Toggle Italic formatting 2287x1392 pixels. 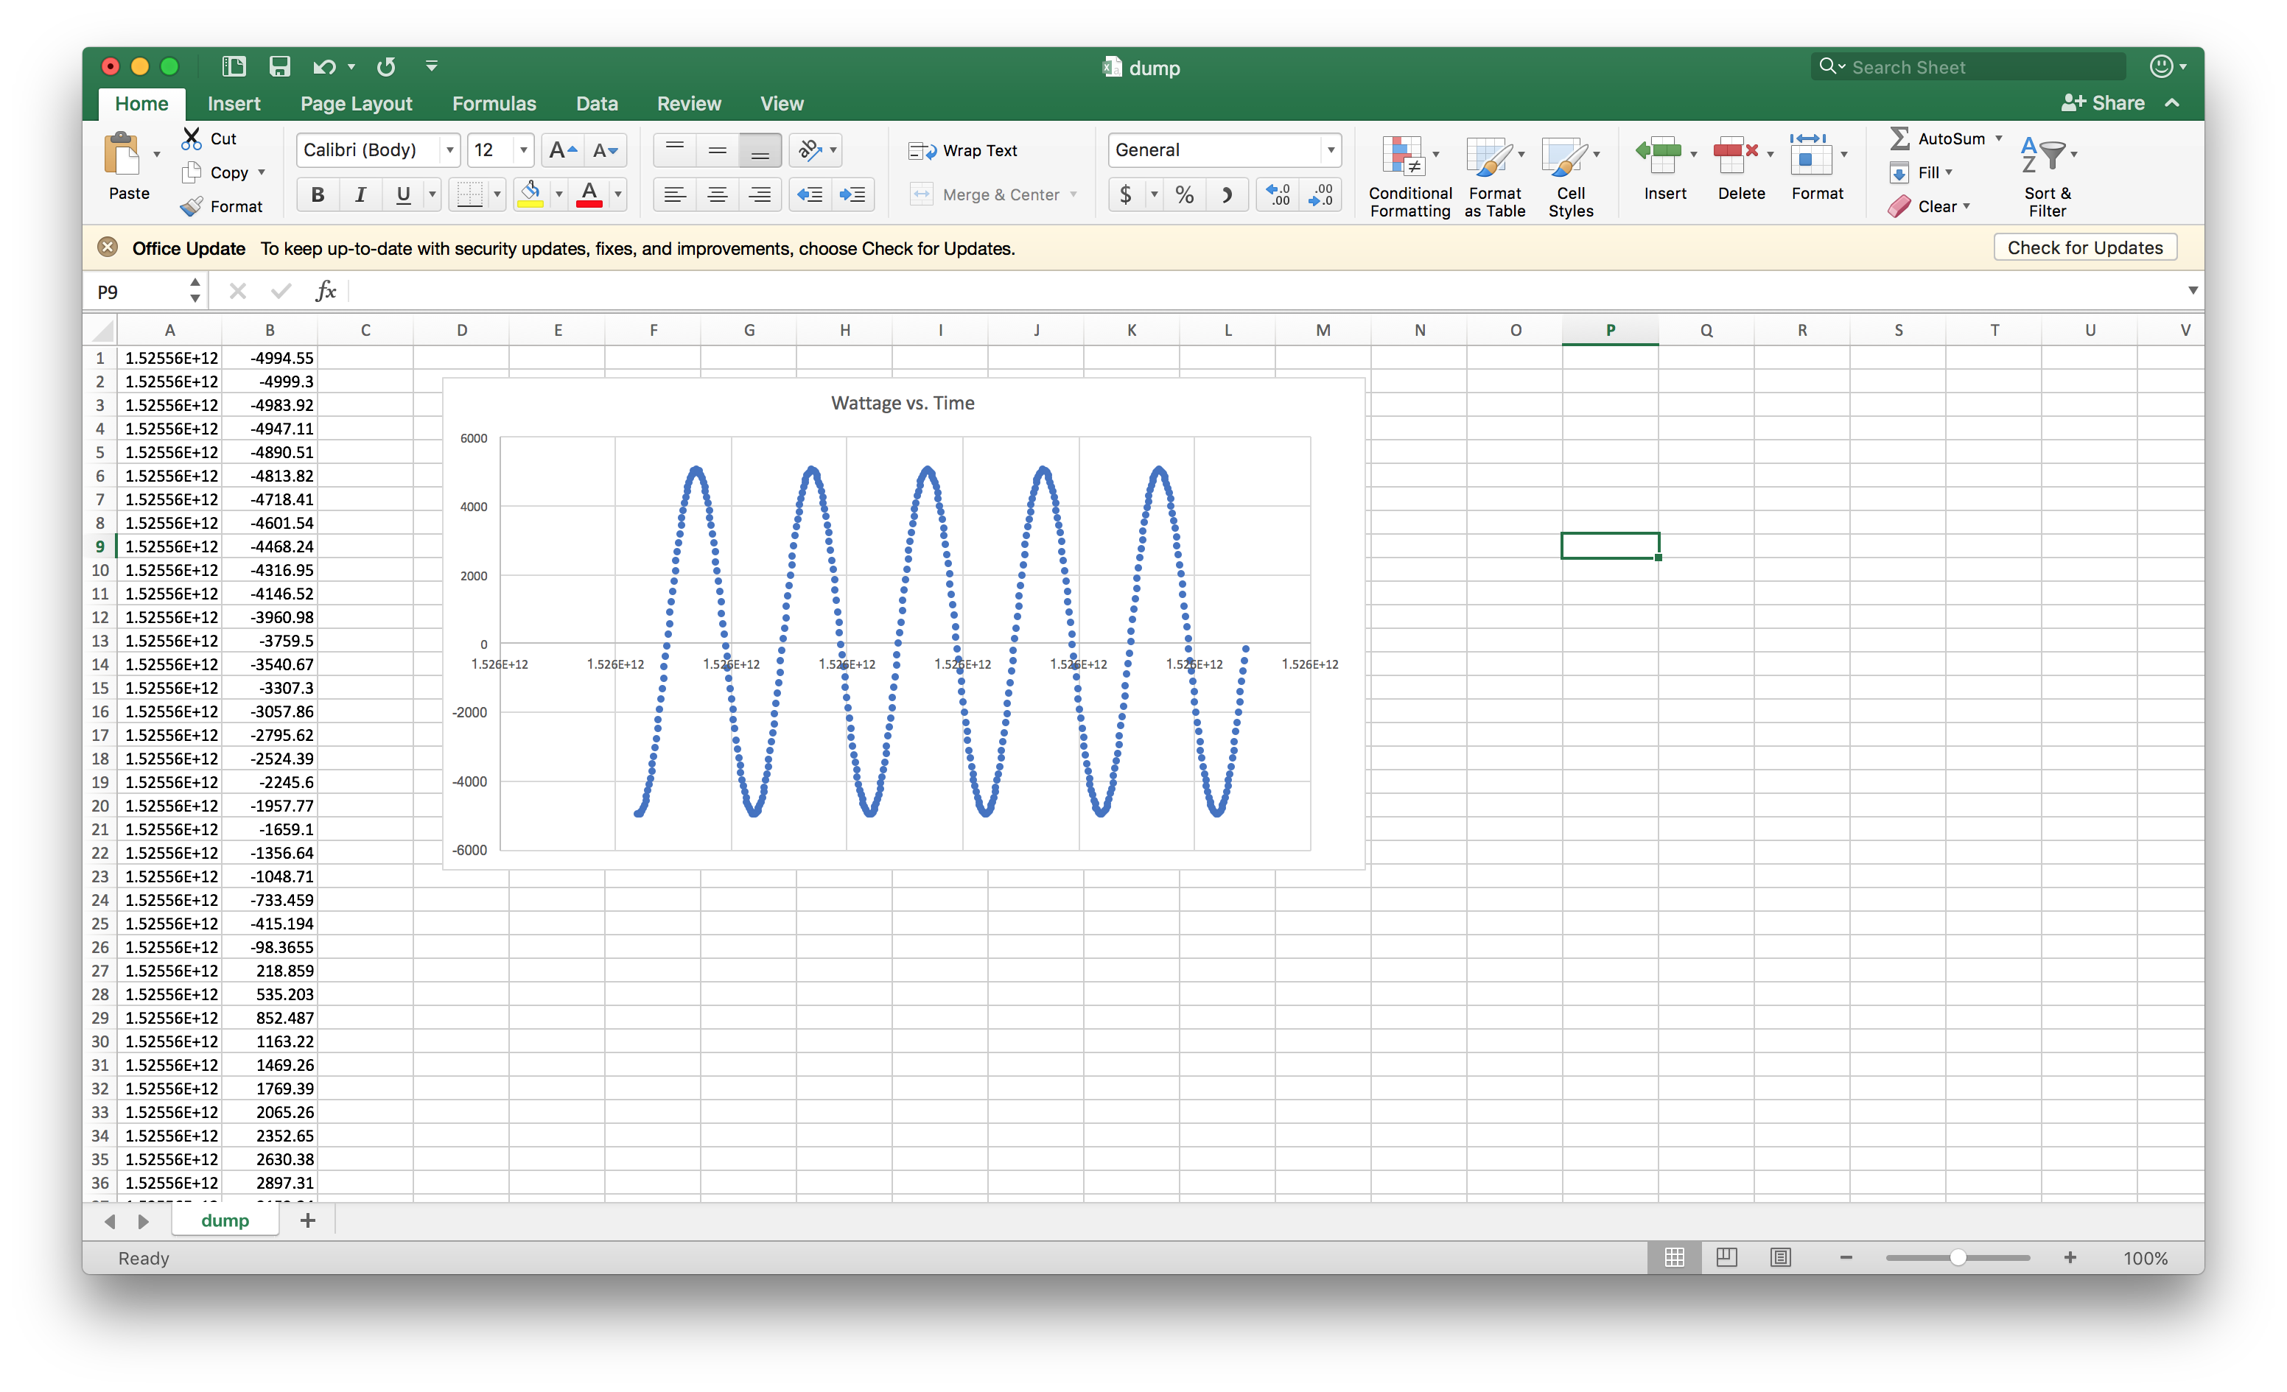[x=360, y=194]
